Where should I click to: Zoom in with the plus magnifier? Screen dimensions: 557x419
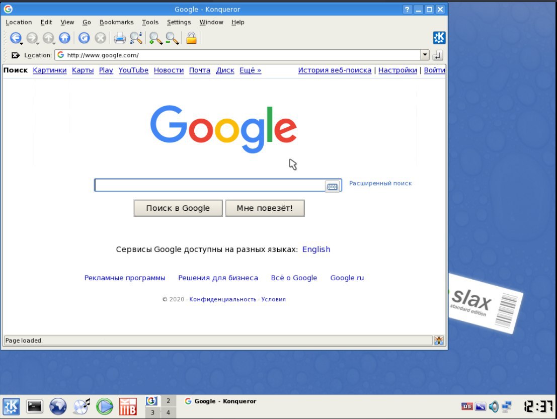(154, 38)
